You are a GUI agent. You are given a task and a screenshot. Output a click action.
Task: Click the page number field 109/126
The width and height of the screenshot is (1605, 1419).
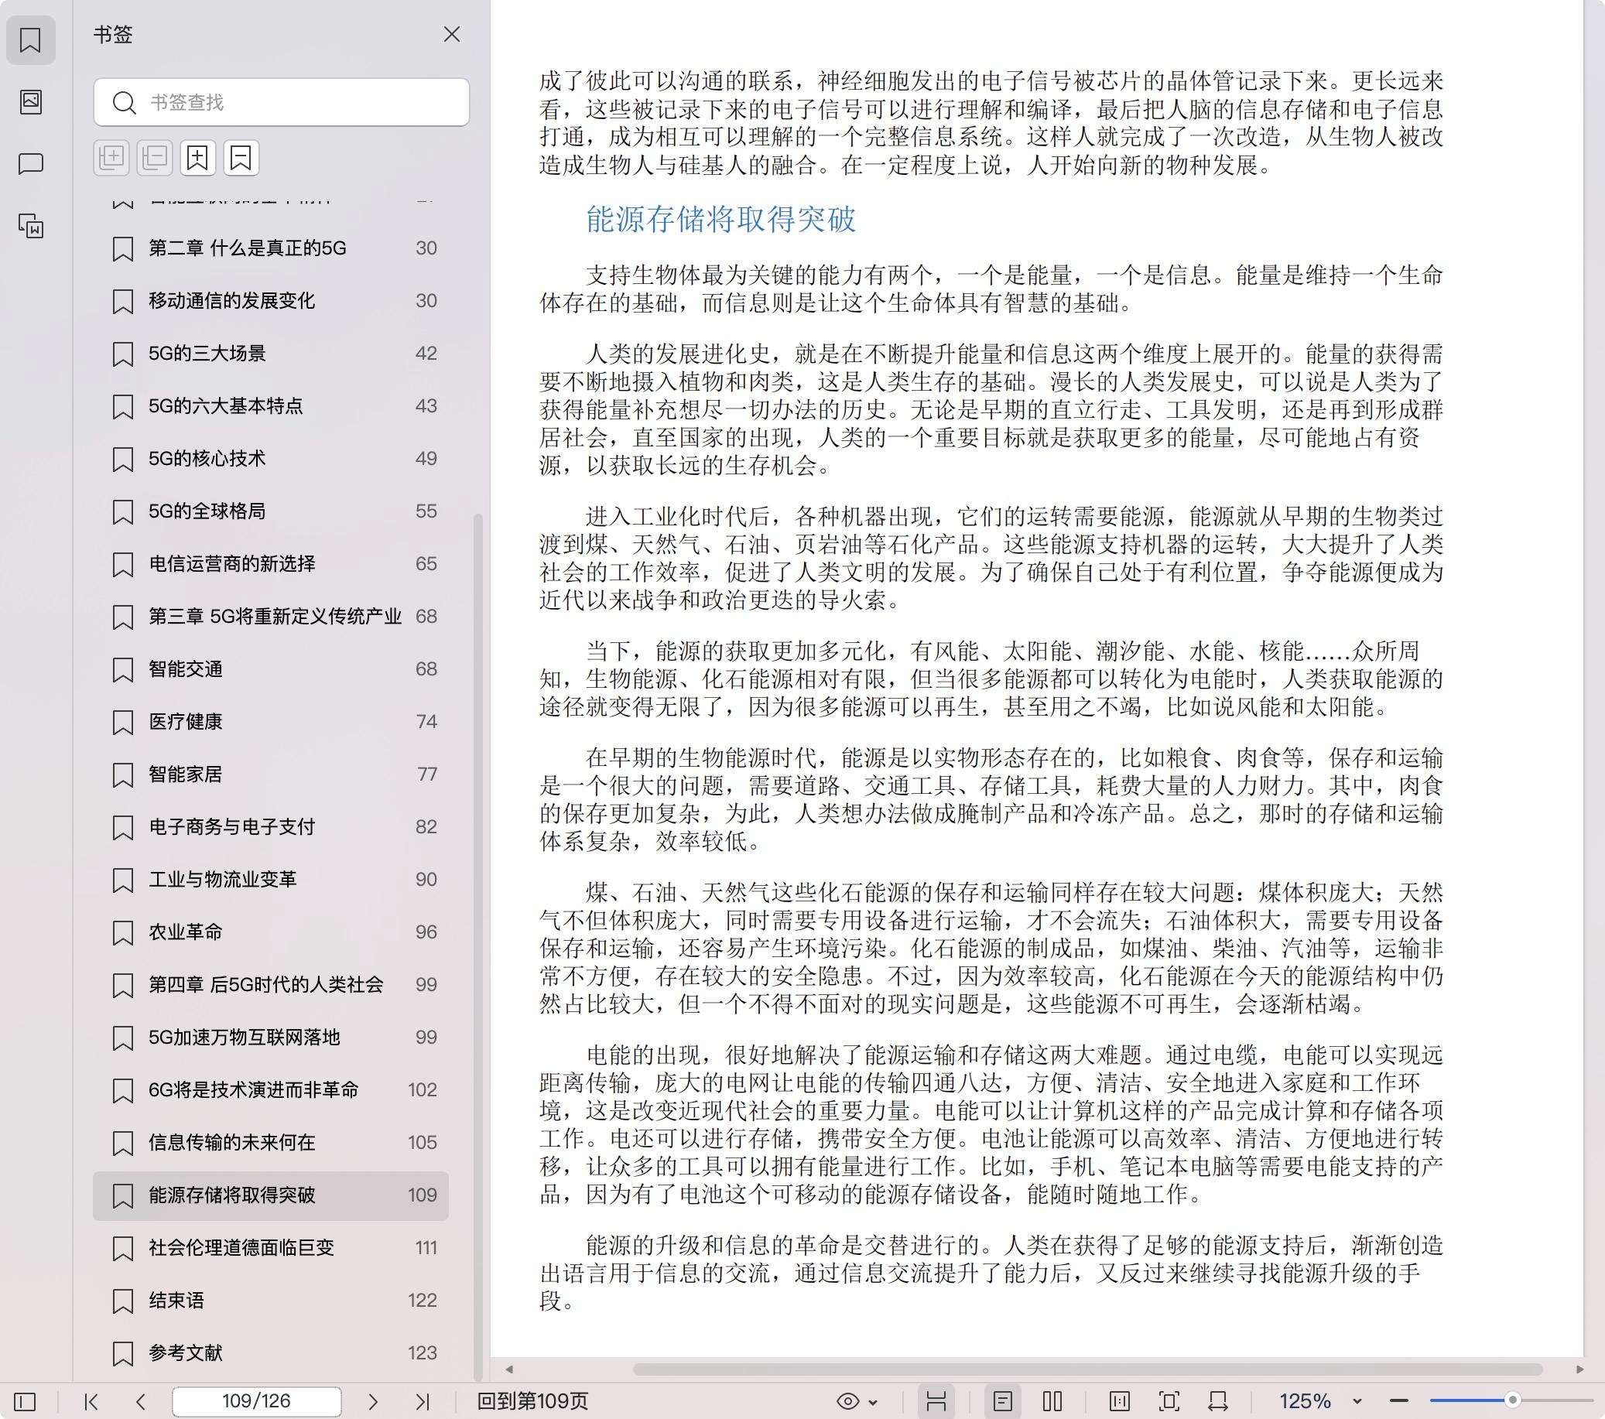pyautogui.click(x=257, y=1401)
